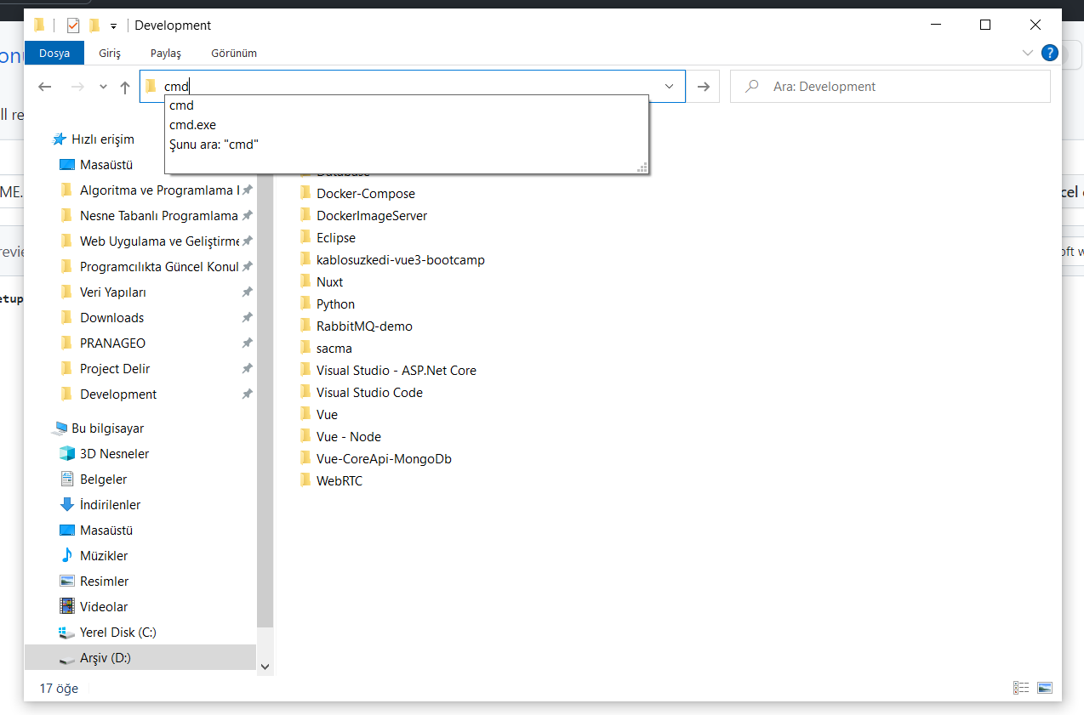Open the Docker-Compose folder
Screen dimensions: 1084x715
click(x=368, y=193)
